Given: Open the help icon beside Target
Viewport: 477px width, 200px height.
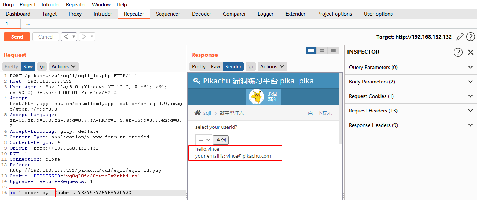Looking at the screenshot, I should pos(471,37).
